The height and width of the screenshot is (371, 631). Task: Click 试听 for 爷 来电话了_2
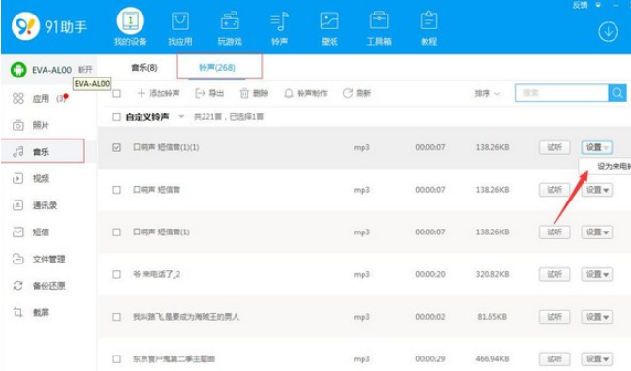(x=554, y=274)
